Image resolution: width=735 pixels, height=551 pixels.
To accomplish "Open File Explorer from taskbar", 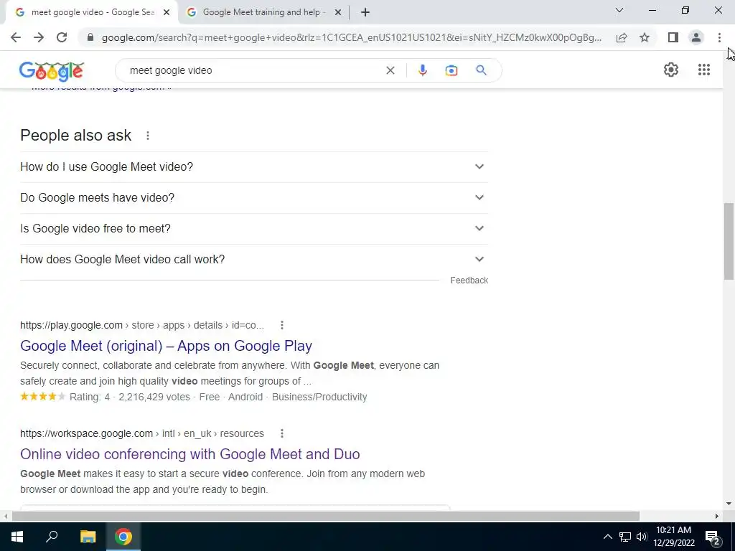I will (88, 537).
